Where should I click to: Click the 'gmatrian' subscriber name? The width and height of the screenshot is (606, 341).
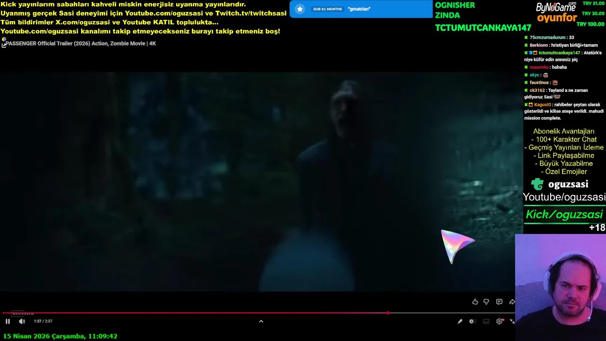point(359,9)
